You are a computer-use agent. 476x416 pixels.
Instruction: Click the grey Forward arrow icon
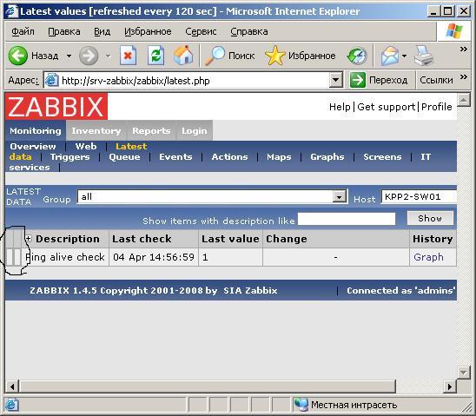pyautogui.click(x=89, y=56)
